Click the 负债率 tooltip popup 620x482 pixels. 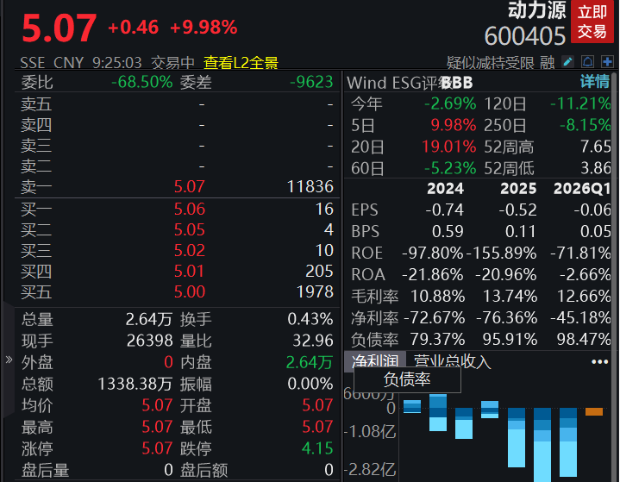pos(407,379)
